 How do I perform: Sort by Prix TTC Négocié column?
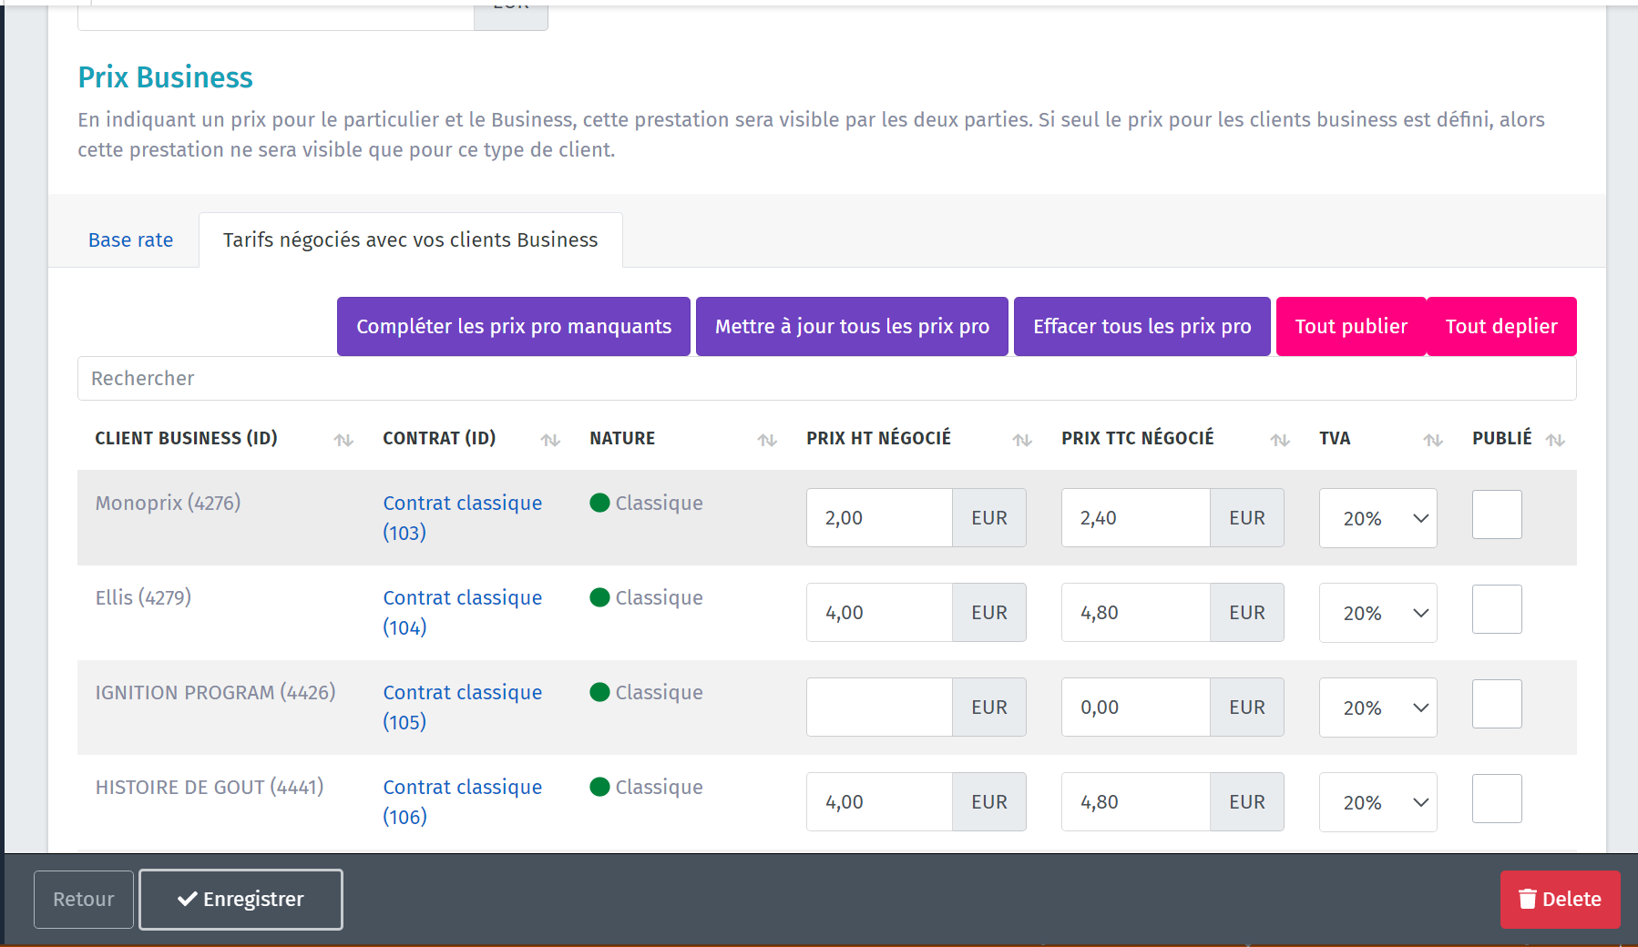point(1280,440)
